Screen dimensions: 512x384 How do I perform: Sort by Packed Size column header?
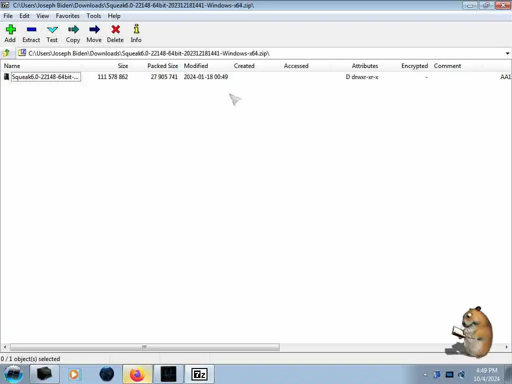click(x=156, y=66)
